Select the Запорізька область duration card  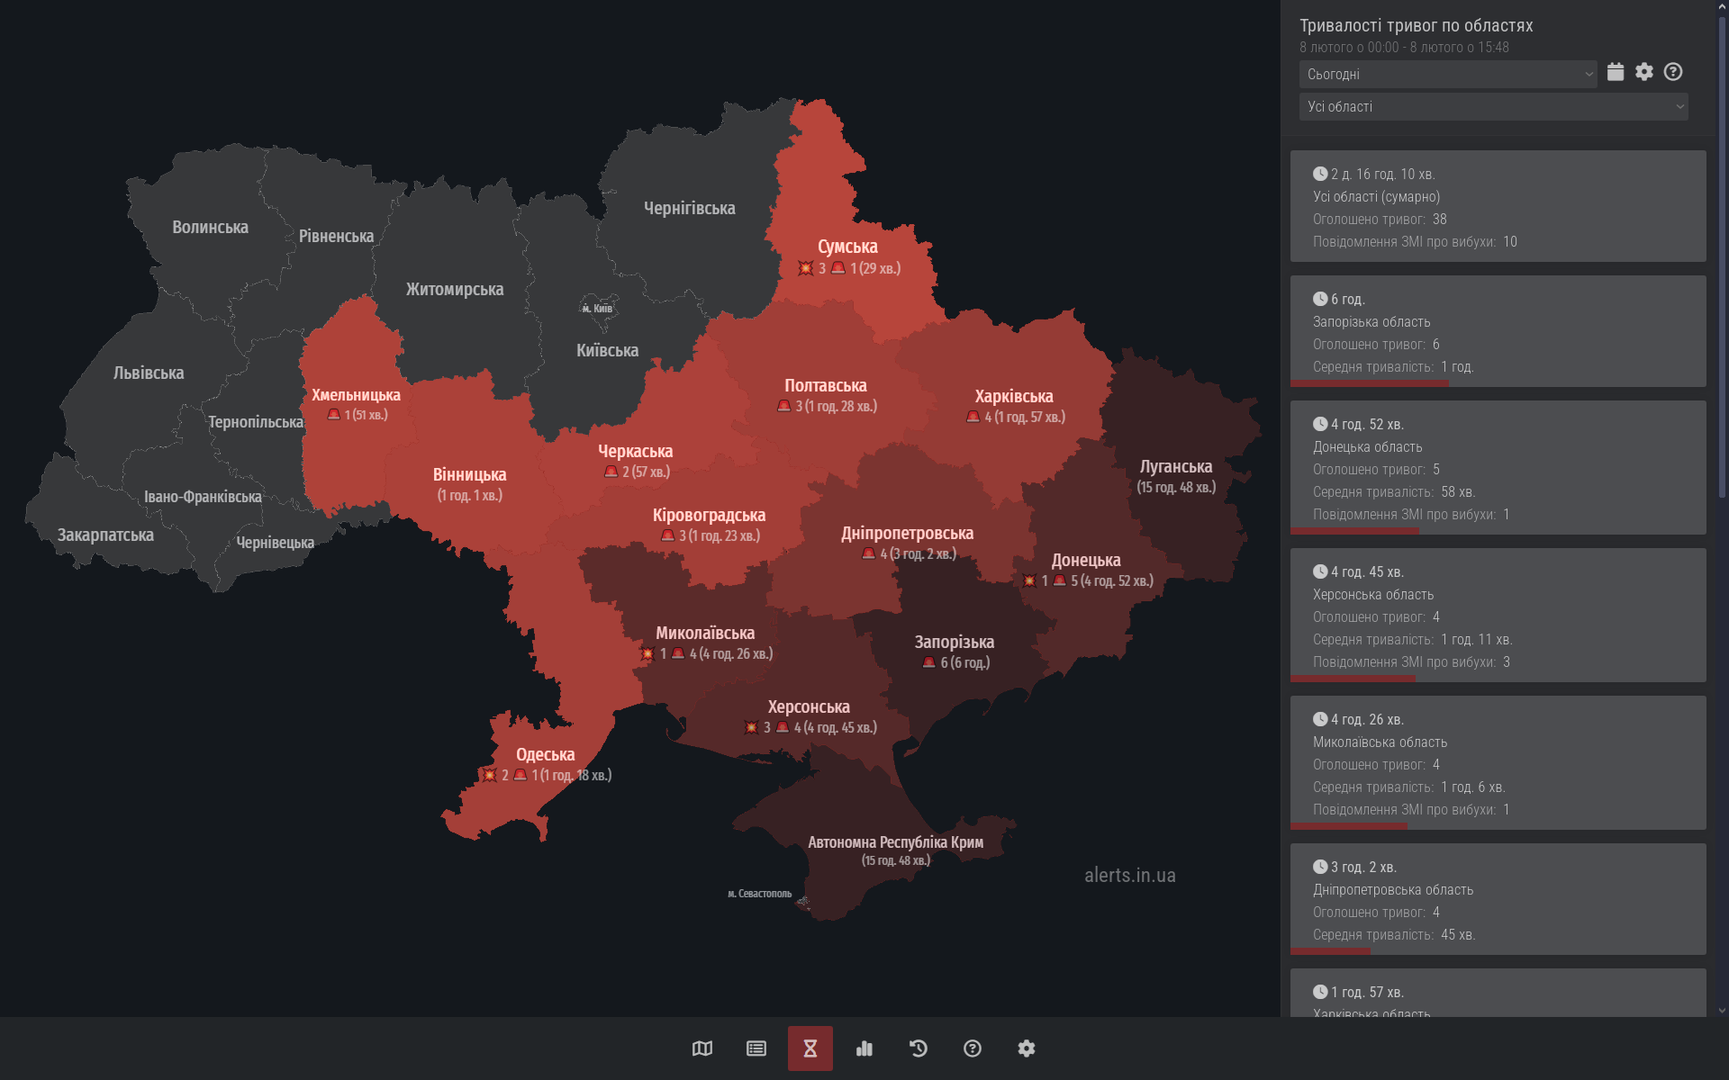(1498, 332)
